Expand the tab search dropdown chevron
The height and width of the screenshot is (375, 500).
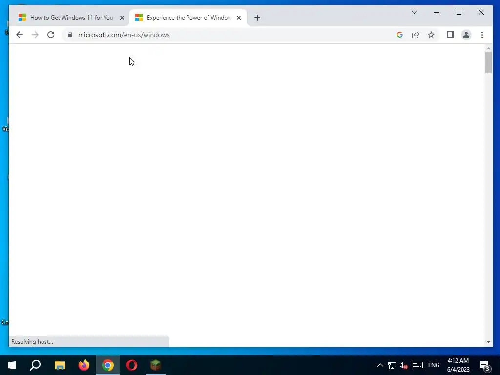tap(414, 12)
